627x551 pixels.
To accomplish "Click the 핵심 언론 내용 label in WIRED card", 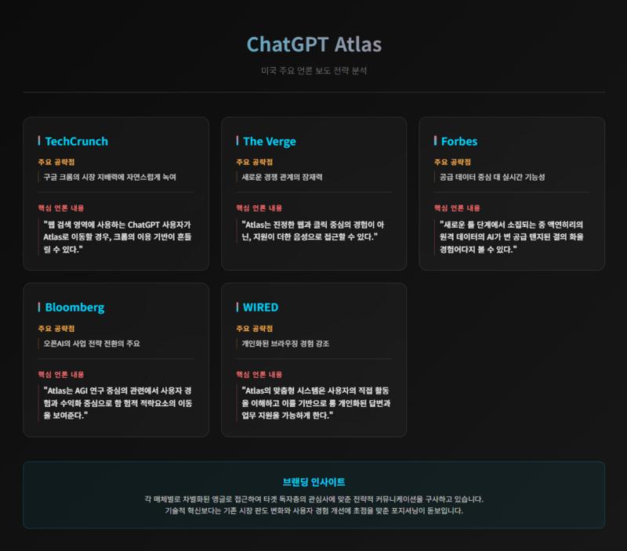I will [259, 374].
